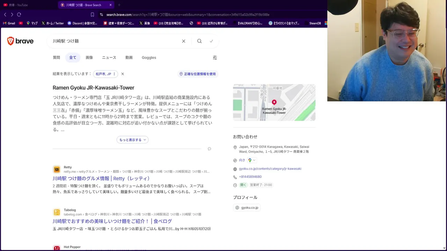Get directions via 向き link
Image resolution: width=447 pixels, height=251 pixels.
(242, 160)
